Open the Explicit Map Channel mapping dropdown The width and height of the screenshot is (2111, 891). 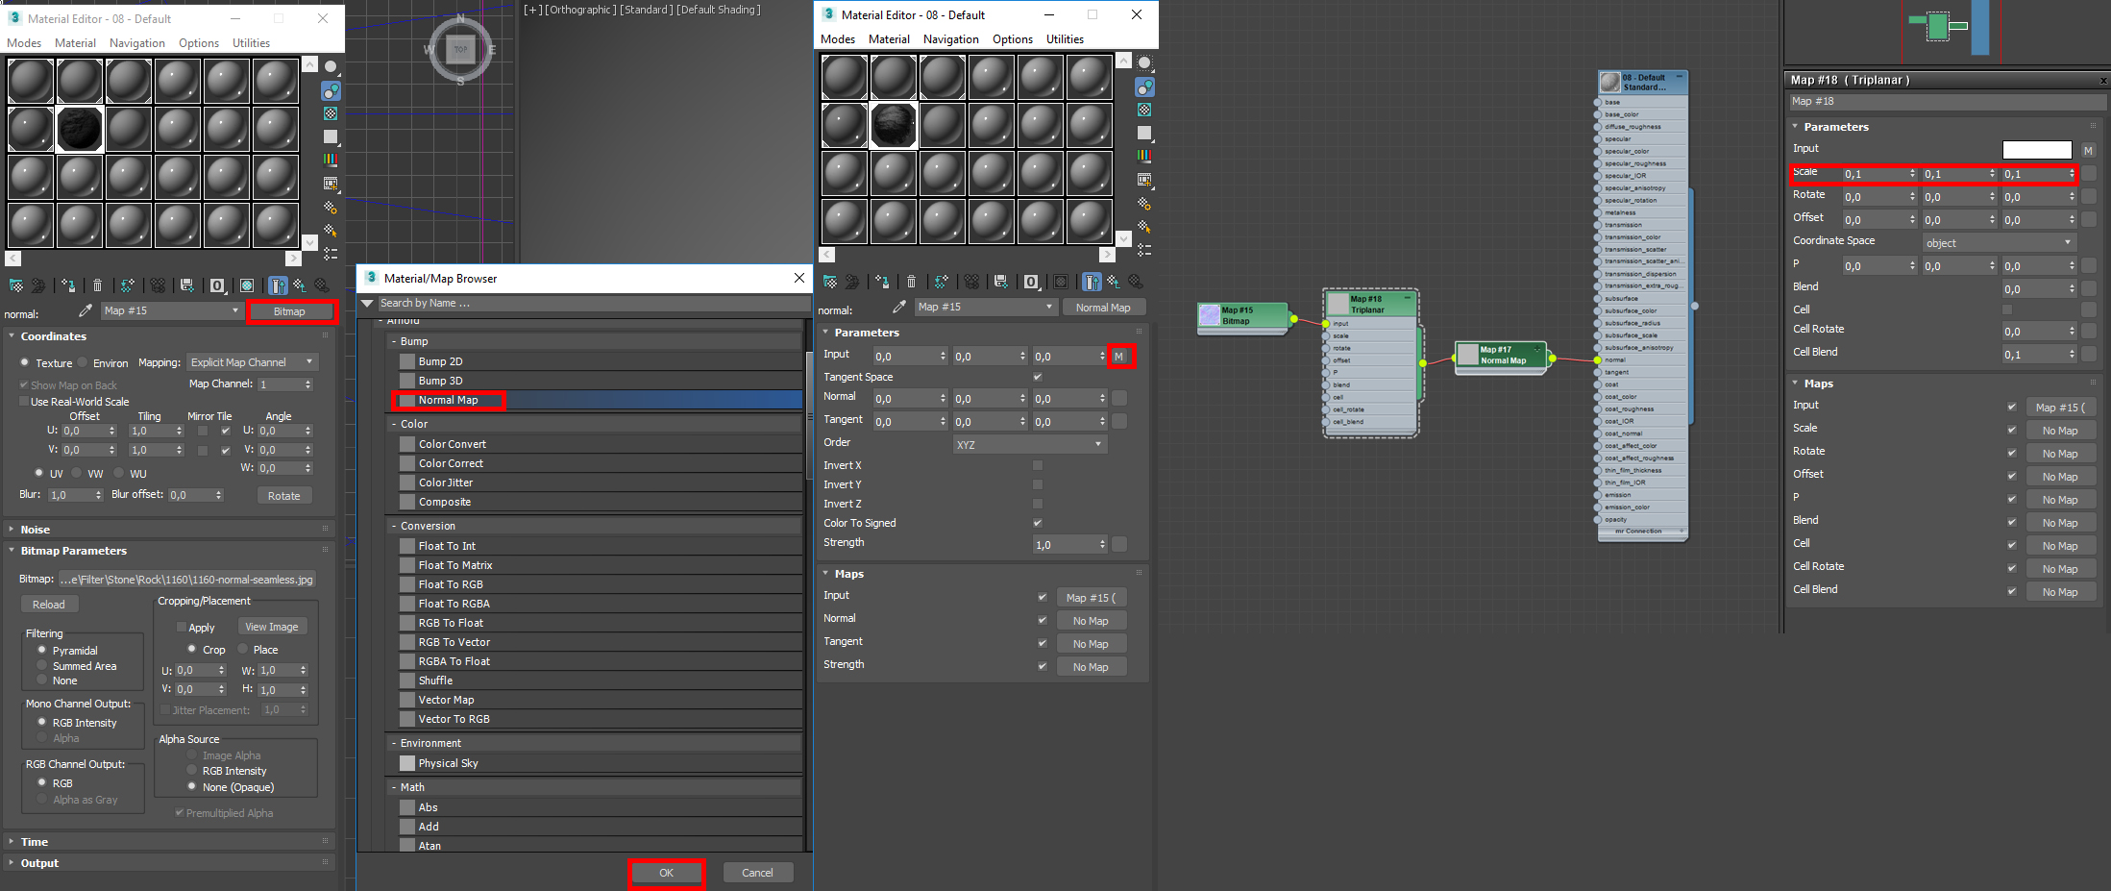coord(252,362)
